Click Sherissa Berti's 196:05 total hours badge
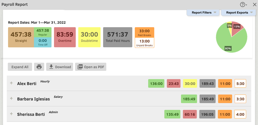Screen dimensions: 258x125 pyautogui.click(x=207, y=114)
